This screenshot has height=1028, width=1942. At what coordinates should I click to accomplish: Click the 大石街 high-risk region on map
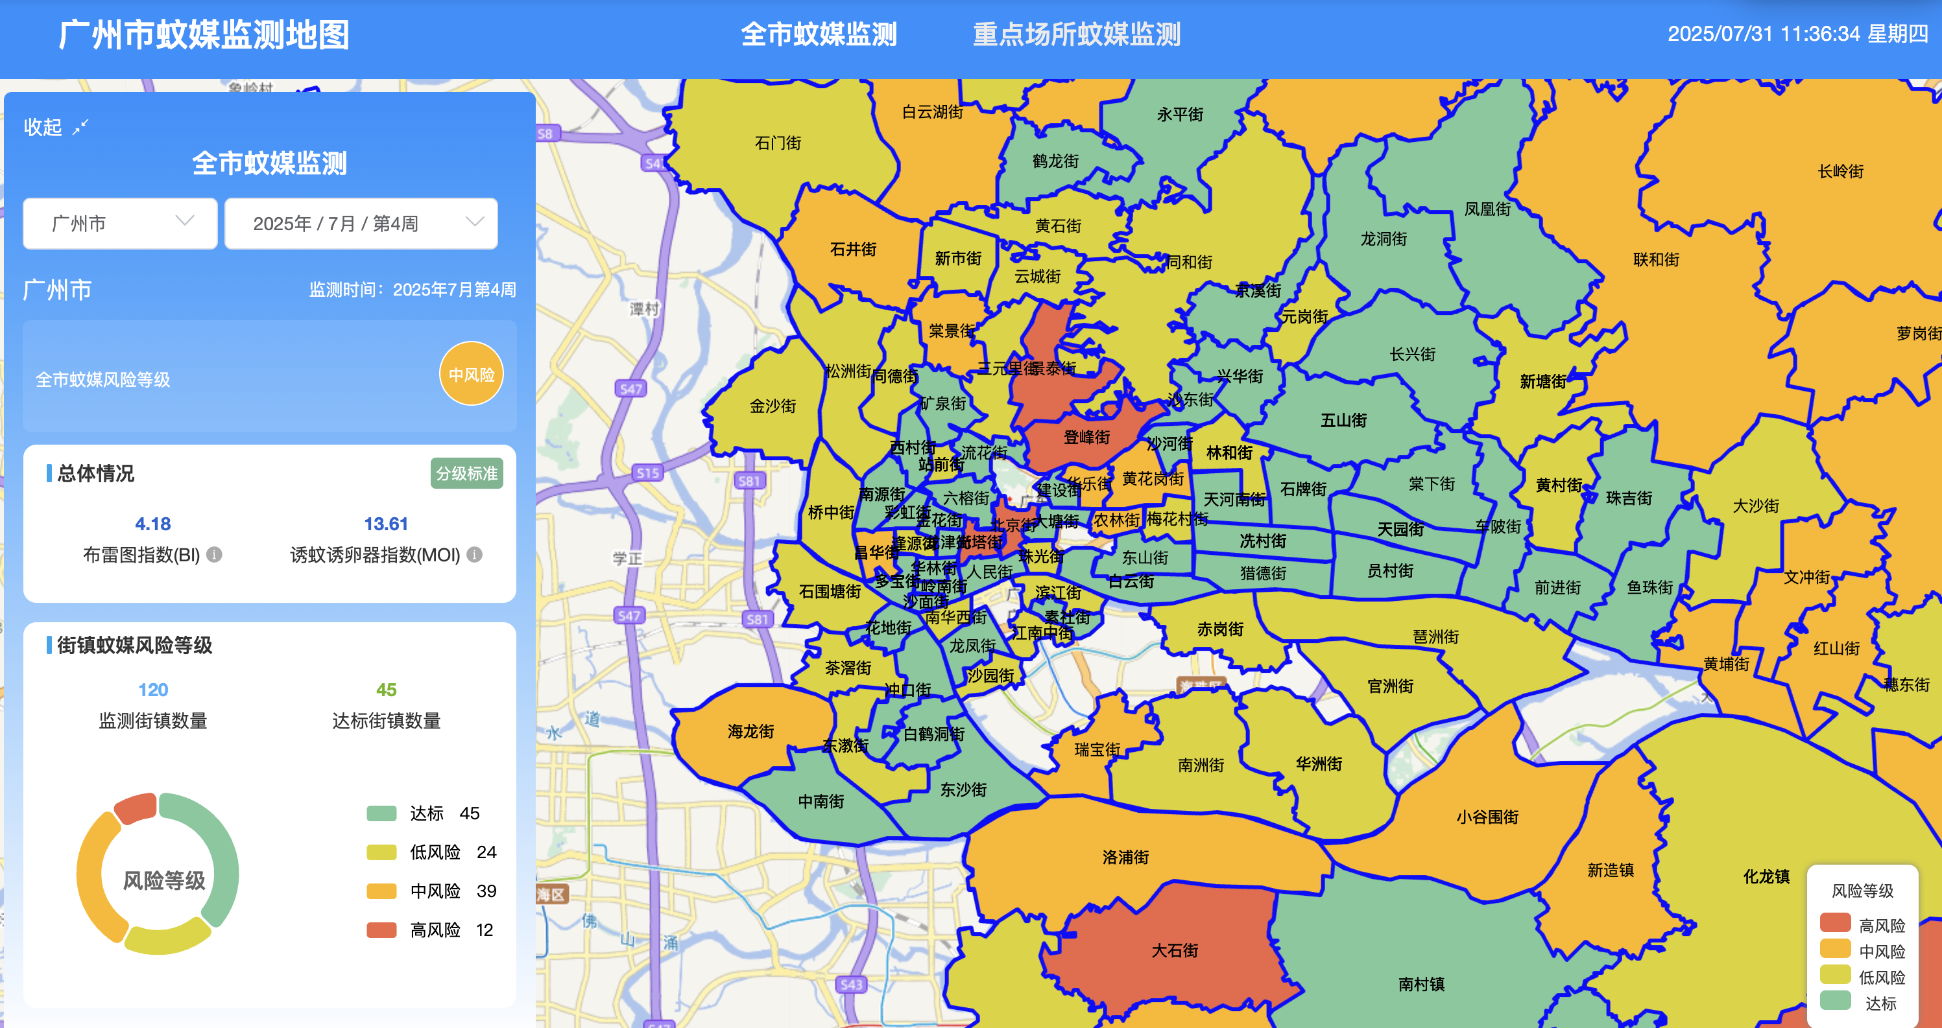(x=1174, y=950)
